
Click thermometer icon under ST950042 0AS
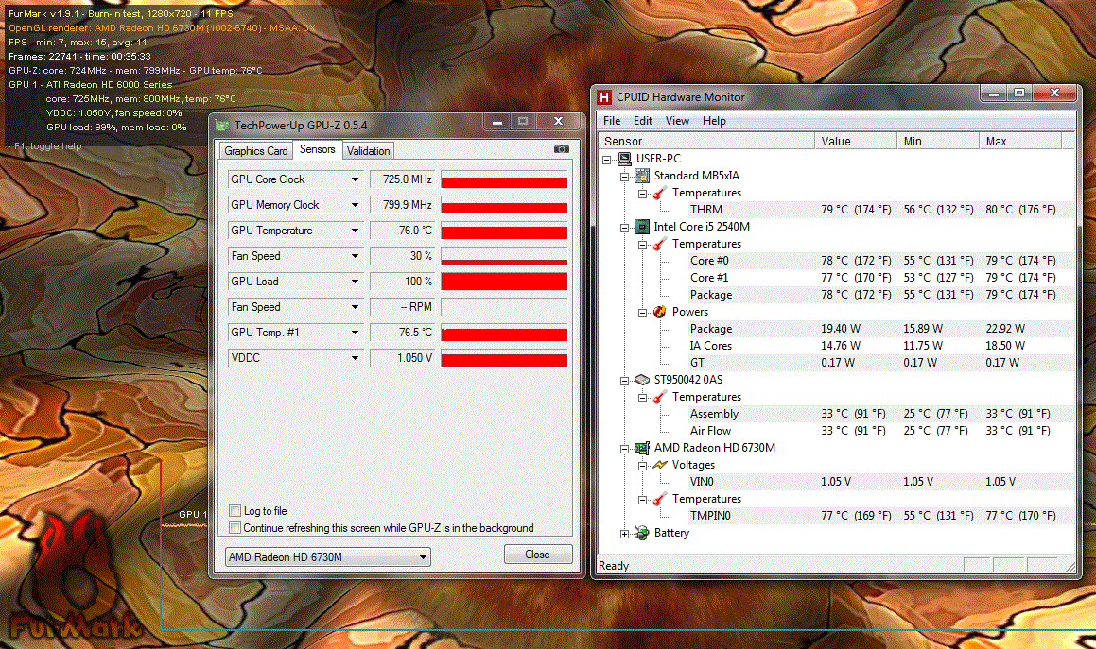point(659,397)
